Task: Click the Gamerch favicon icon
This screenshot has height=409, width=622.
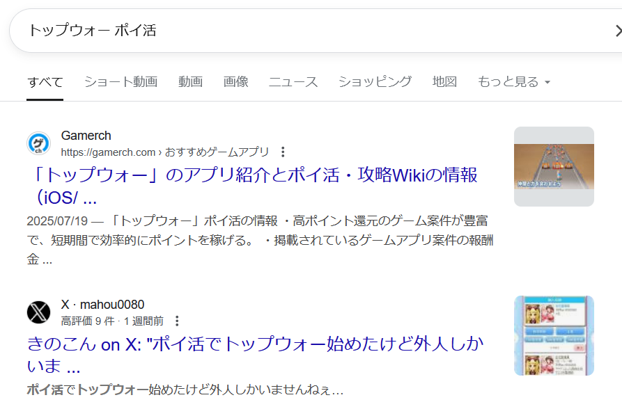Action: coord(39,143)
